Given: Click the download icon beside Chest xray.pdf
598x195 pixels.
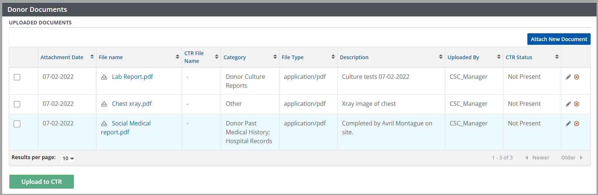Looking at the screenshot, I should [104, 104].
